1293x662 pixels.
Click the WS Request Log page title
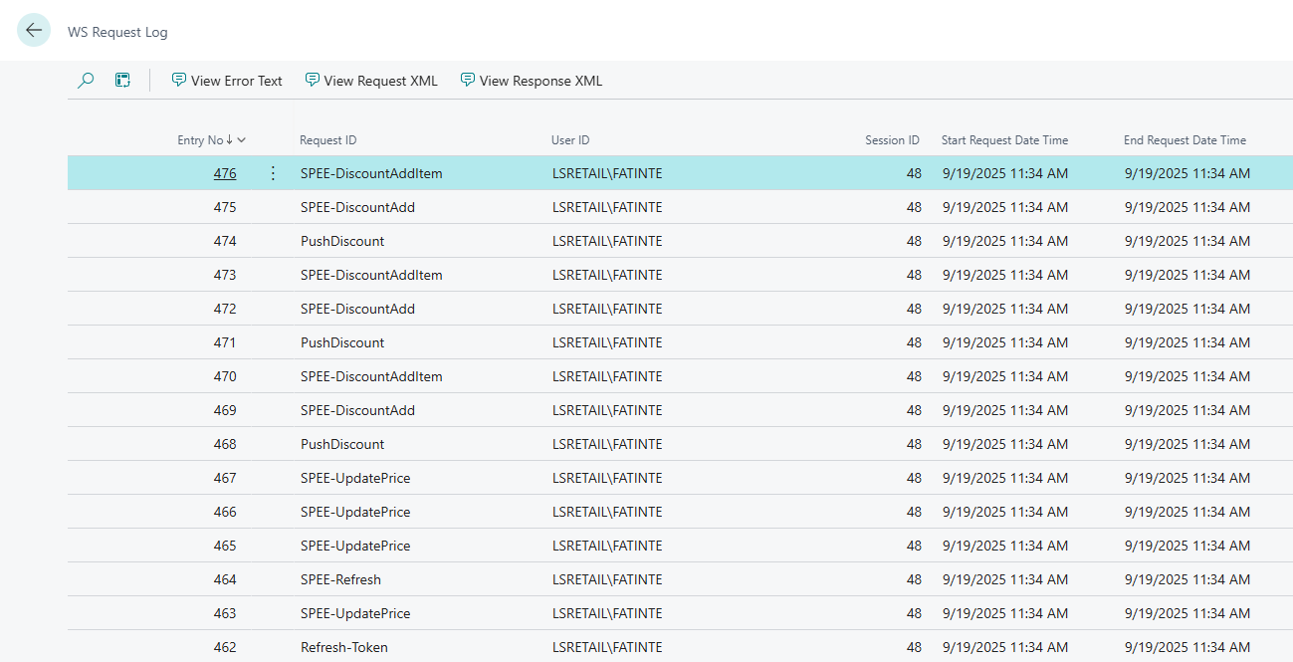(x=117, y=32)
